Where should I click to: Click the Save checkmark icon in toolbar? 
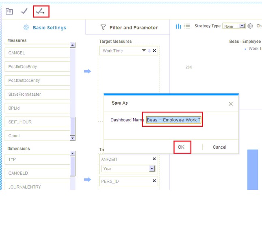24,11
